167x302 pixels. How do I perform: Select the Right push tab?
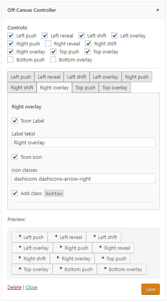(137, 77)
